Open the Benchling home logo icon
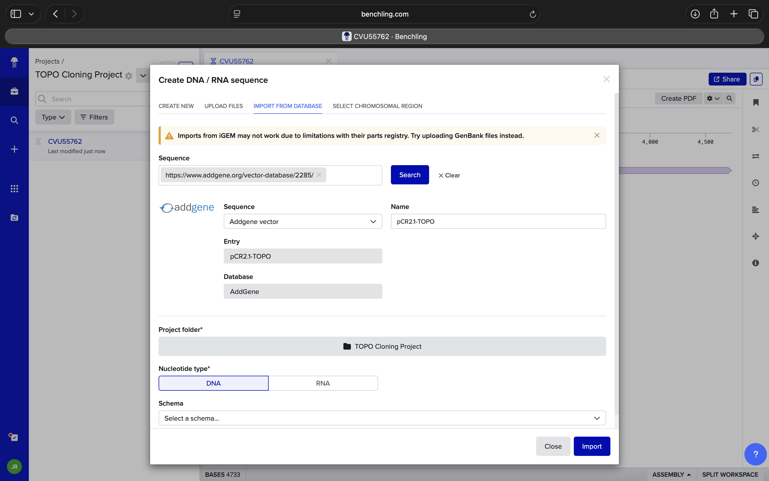 coord(14,62)
